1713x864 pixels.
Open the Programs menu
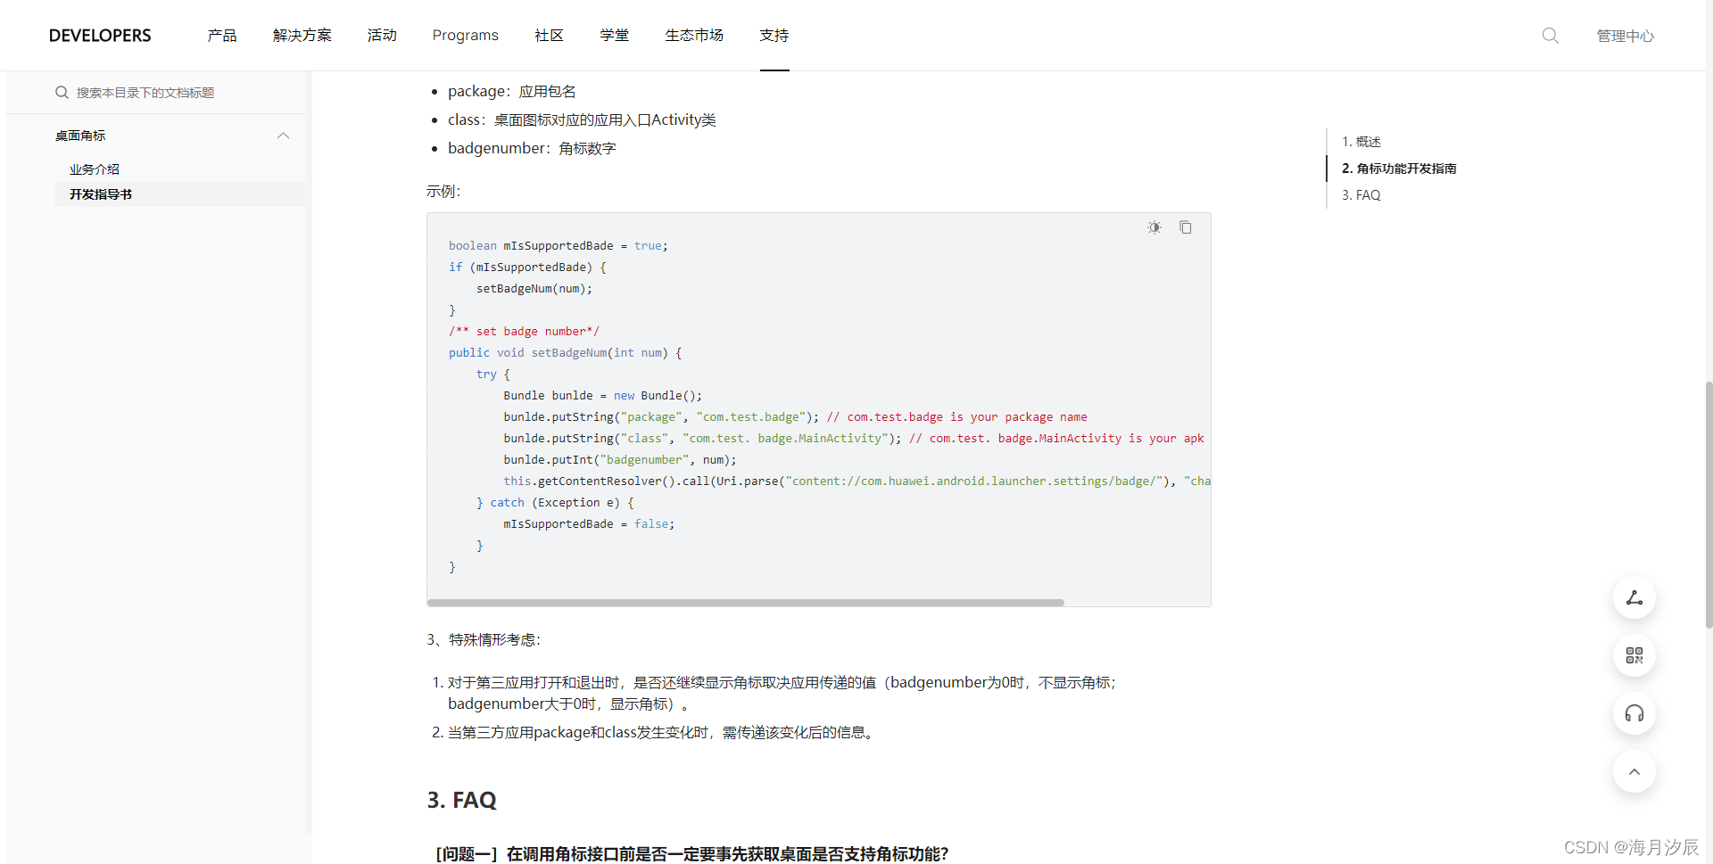click(466, 36)
